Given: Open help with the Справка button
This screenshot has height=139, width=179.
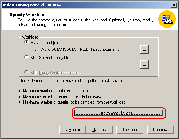Looking at the screenshot, I should coord(160,130).
